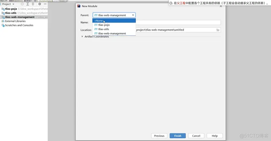Close the New Module dialog
This screenshot has height=141, width=271.
coord(221,6)
